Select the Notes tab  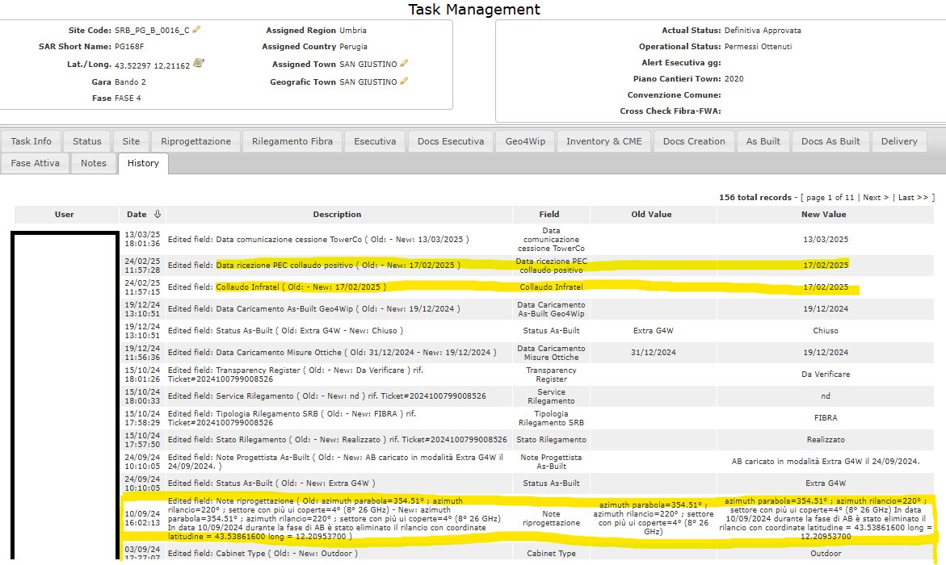pos(94,163)
